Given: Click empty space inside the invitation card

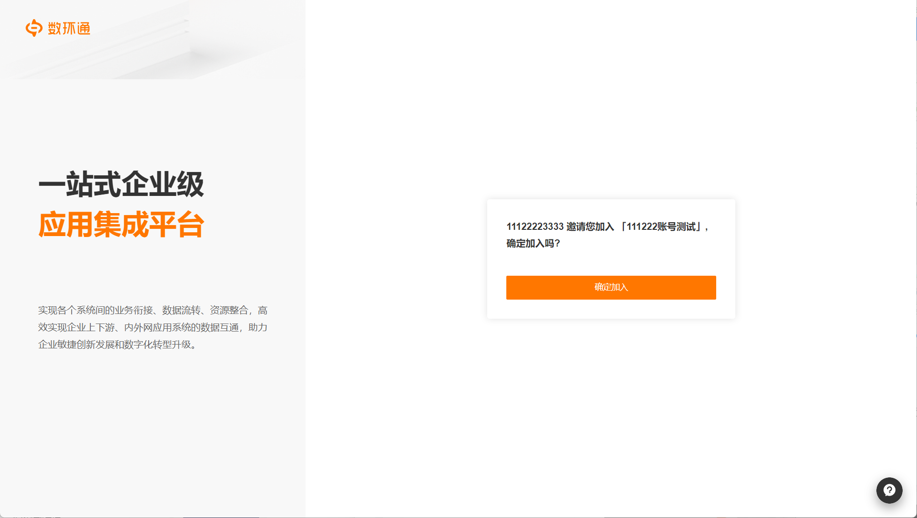Looking at the screenshot, I should click(x=611, y=262).
